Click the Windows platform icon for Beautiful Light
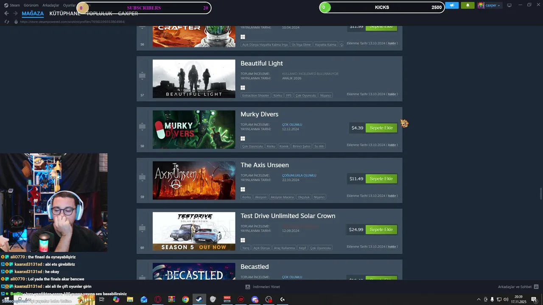Viewport: 543px width, 305px height. coord(243,88)
